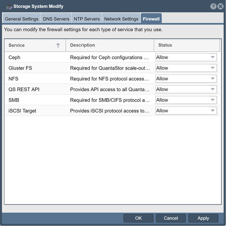226x226 pixels.
Task: Open the SMB status dropdown
Action: (x=186, y=100)
